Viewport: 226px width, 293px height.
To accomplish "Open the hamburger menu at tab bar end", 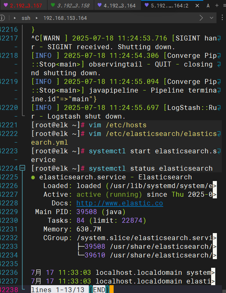I will (x=224, y=6).
